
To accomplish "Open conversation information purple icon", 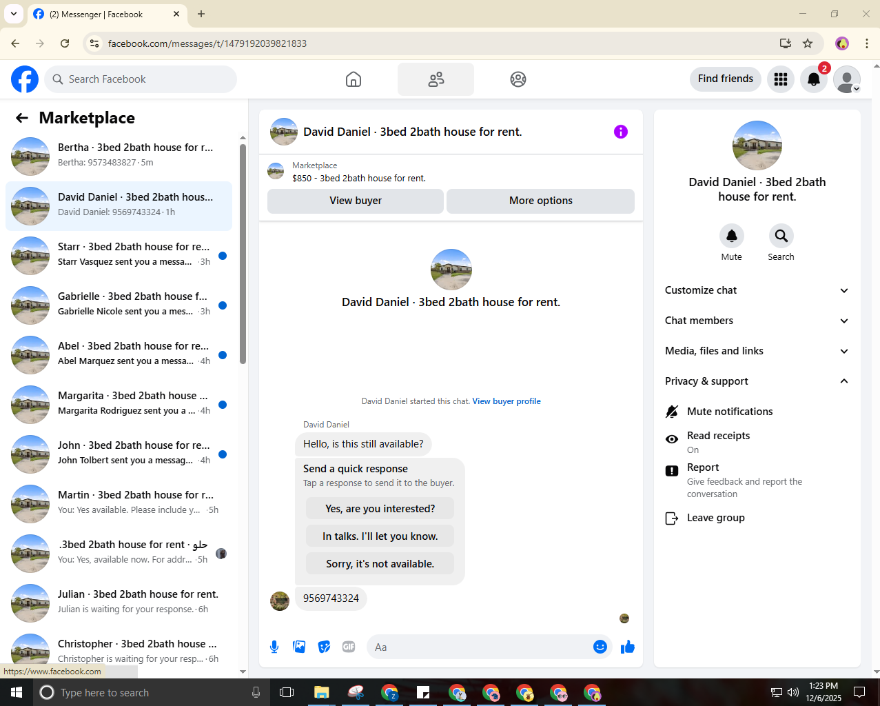I will point(621,132).
